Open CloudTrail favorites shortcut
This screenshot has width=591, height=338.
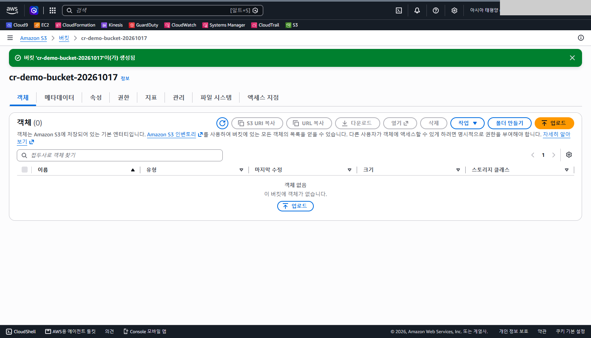265,25
